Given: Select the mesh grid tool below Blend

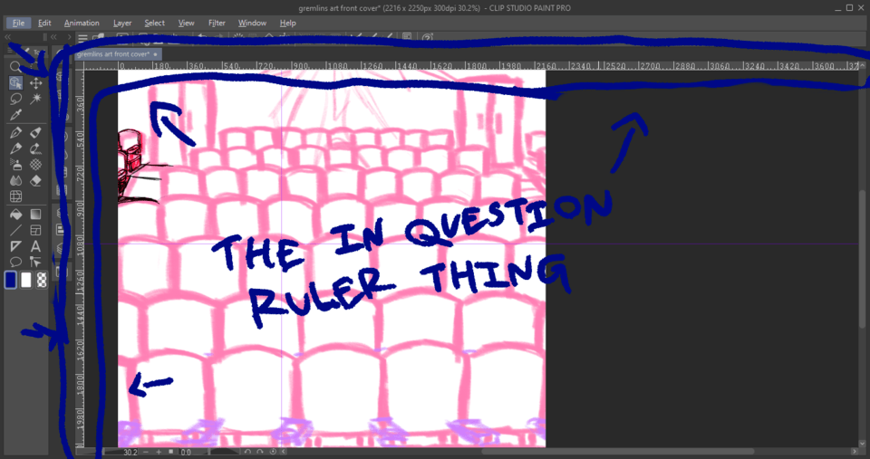Looking at the screenshot, I should [15, 196].
